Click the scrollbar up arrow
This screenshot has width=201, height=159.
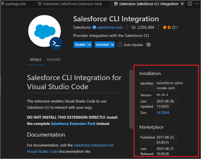tap(131, 68)
